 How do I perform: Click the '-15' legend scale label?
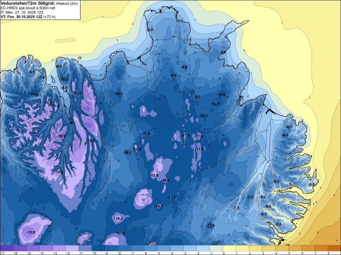pos(29,253)
